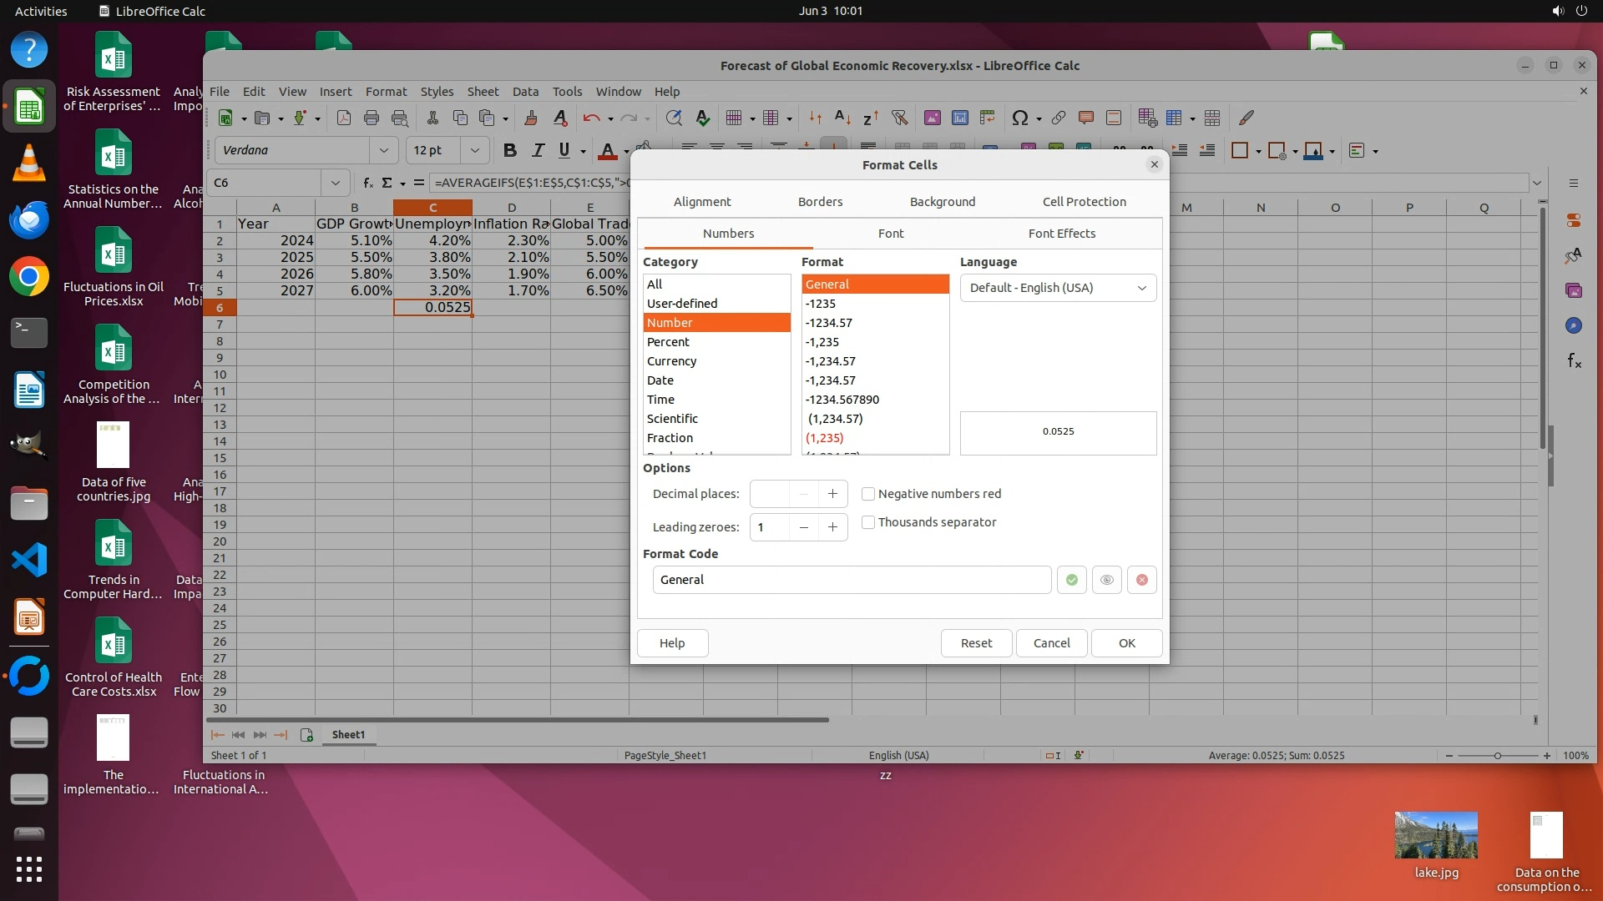Screen dimensions: 1603x901
Task: Increase the Leading zeroes value with plus
Action: pyautogui.click(x=832, y=527)
